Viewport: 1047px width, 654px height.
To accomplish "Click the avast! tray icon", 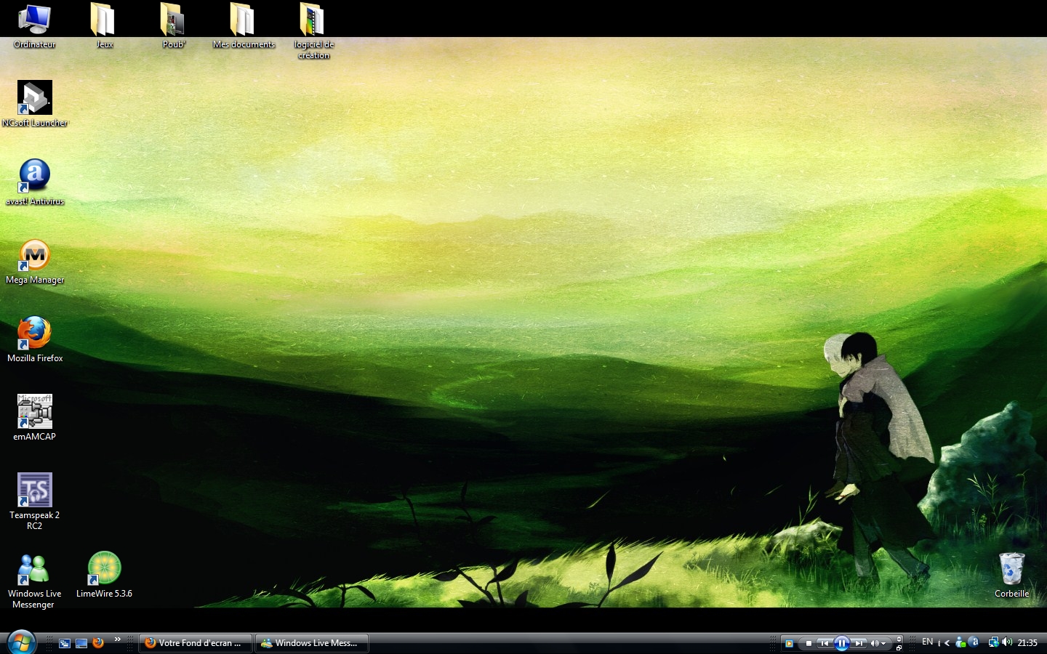I will 974,642.
